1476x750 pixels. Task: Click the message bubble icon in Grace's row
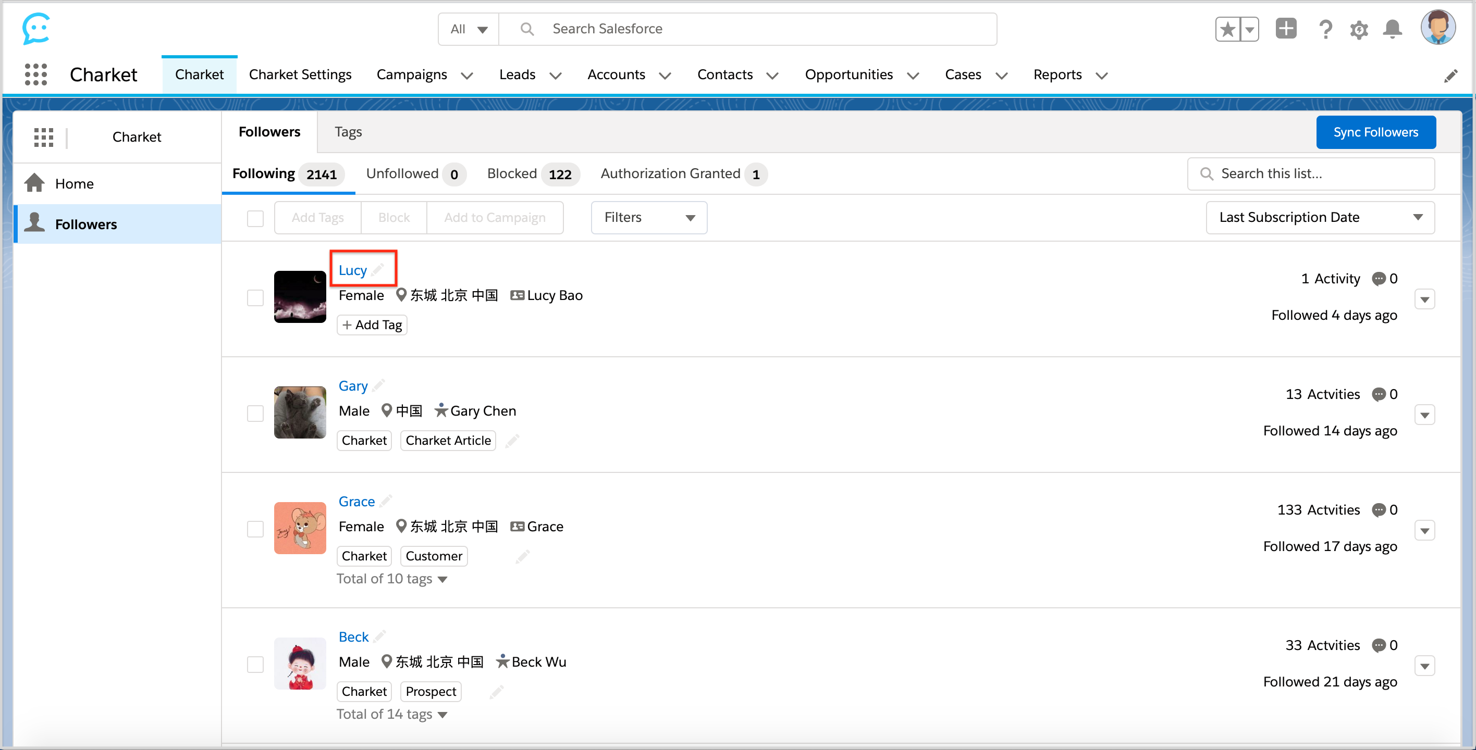1379,510
